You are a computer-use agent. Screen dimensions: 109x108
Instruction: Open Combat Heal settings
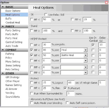click(x=13, y=23)
